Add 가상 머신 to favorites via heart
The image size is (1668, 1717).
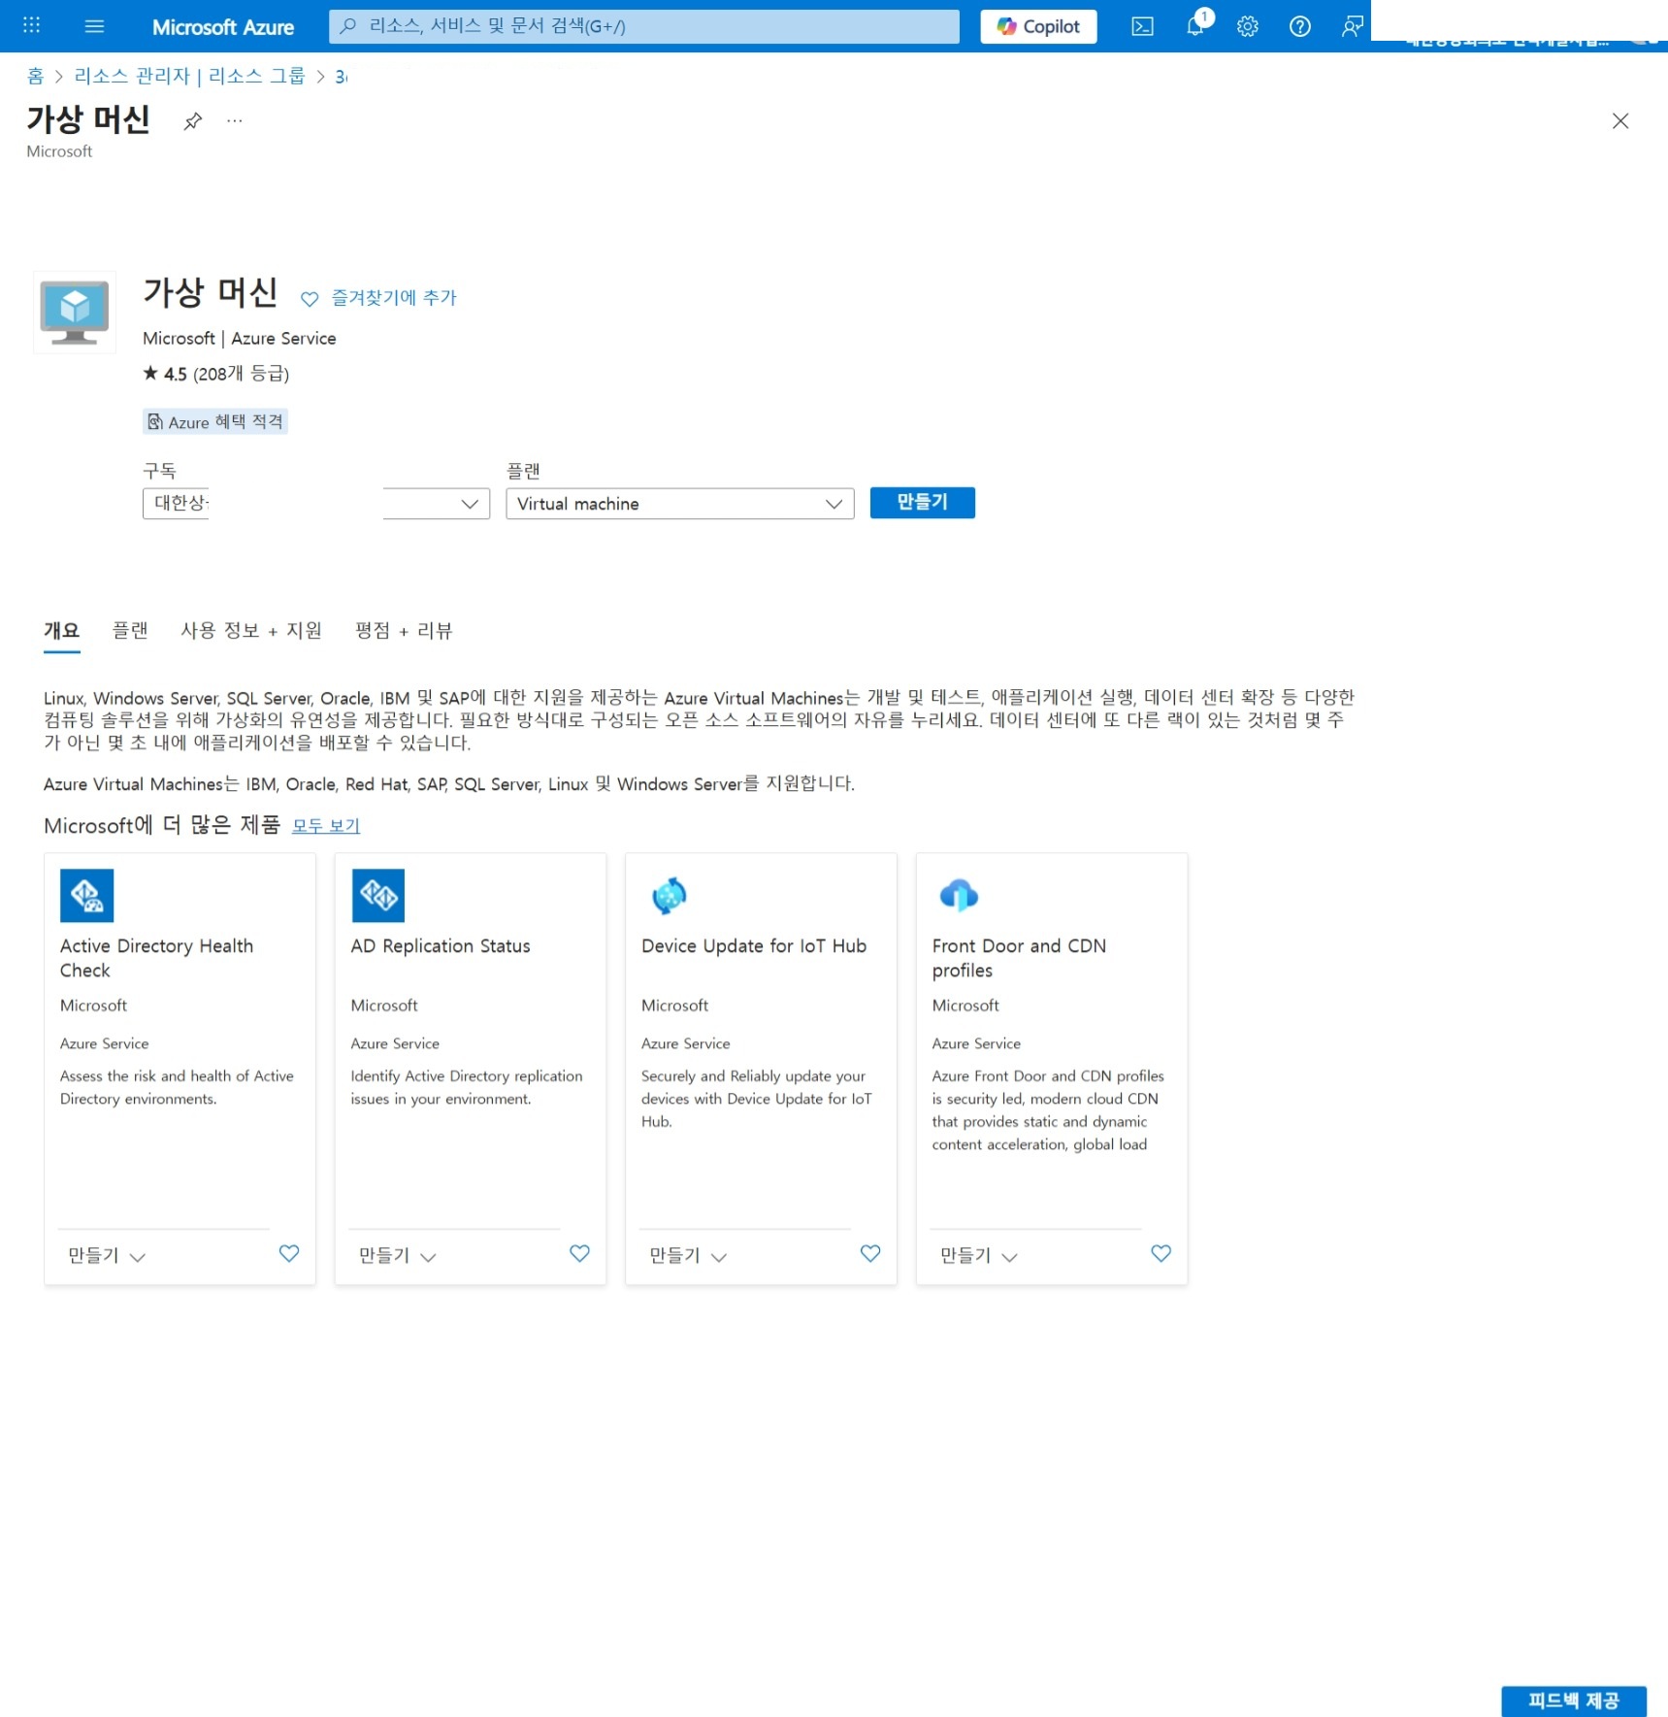[310, 299]
